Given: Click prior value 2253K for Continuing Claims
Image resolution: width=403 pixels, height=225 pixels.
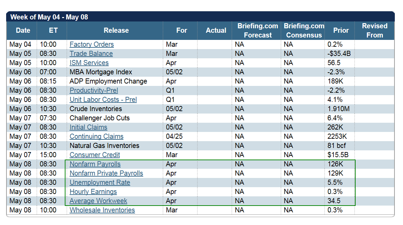Looking at the screenshot, I should (337, 136).
